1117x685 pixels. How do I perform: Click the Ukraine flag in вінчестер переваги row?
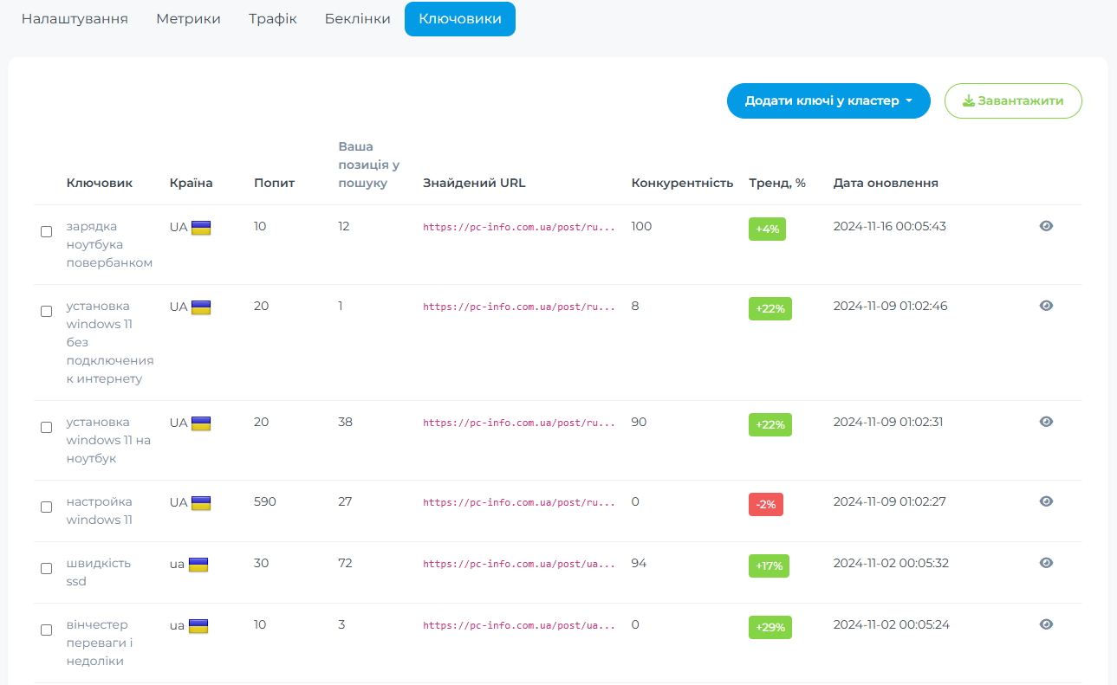(x=198, y=625)
